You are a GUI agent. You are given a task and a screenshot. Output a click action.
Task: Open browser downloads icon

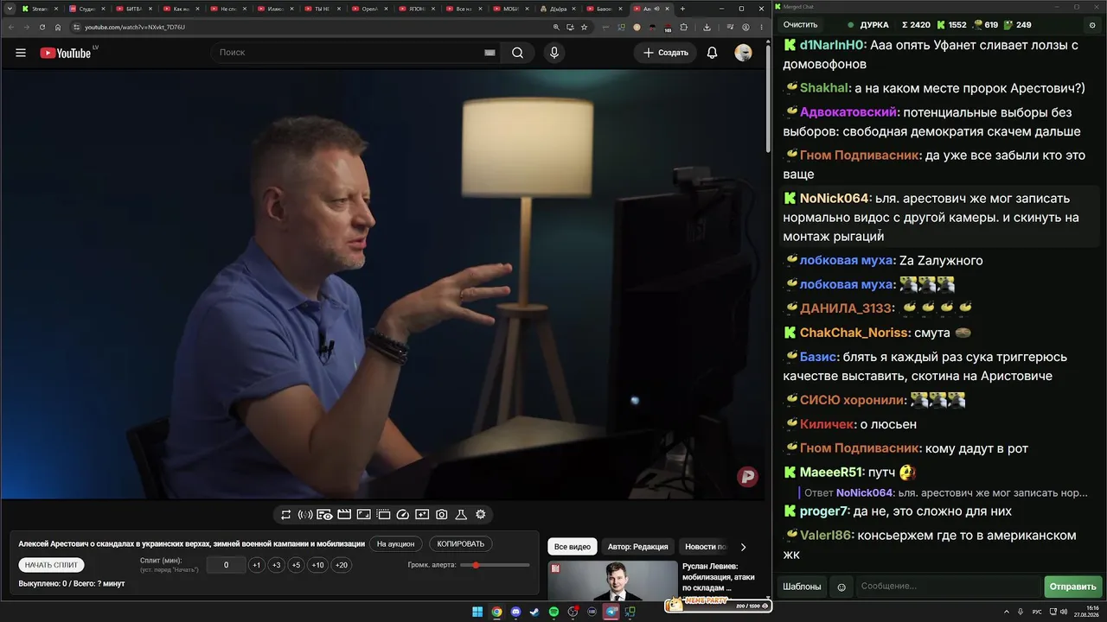coord(707,27)
